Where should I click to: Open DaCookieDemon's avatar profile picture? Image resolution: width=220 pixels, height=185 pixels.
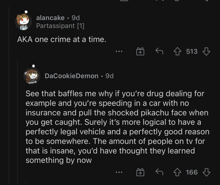point(31,76)
